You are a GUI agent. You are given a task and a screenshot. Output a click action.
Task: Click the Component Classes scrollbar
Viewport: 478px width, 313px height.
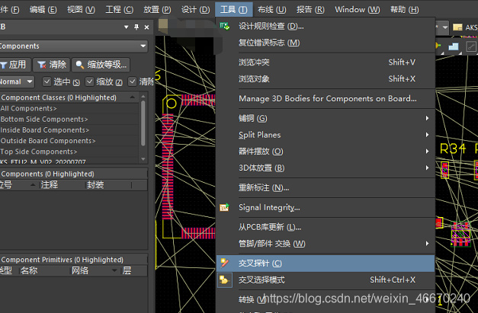(143, 129)
